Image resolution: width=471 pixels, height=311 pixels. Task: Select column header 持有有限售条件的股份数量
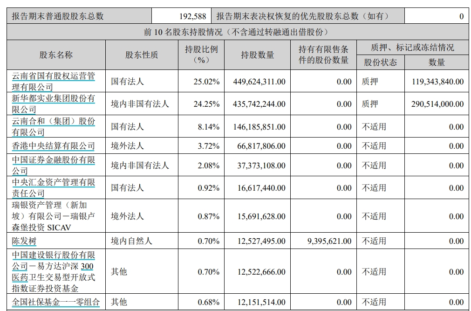(323, 55)
